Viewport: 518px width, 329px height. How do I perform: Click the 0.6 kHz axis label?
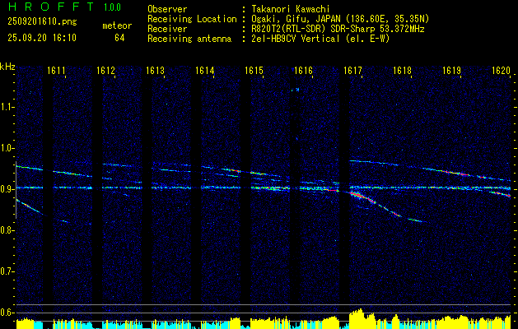pyautogui.click(x=7, y=313)
